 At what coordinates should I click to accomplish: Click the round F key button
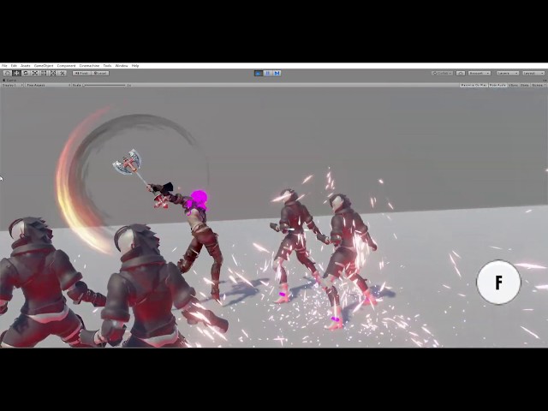(498, 283)
